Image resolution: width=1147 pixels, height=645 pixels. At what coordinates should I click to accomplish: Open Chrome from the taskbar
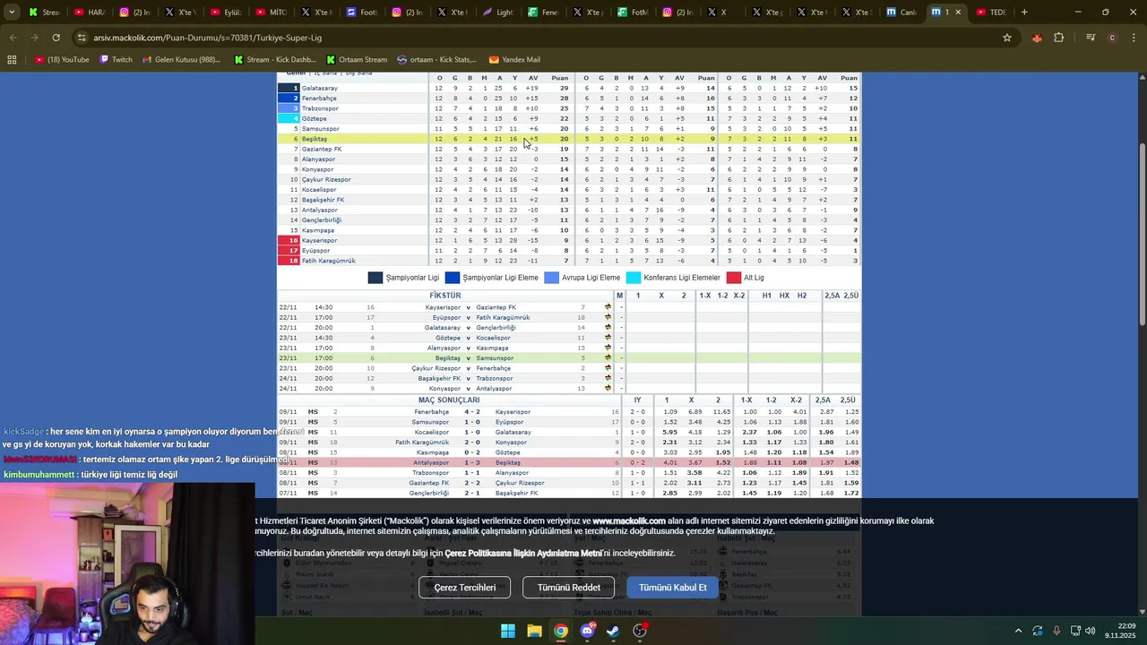560,631
